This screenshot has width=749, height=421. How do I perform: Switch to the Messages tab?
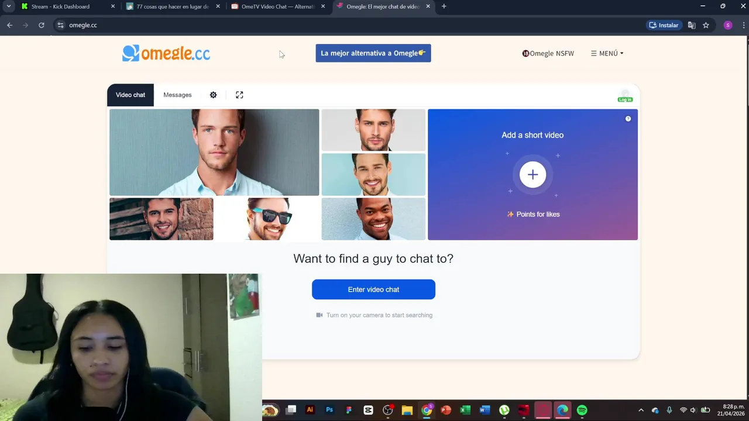(177, 95)
